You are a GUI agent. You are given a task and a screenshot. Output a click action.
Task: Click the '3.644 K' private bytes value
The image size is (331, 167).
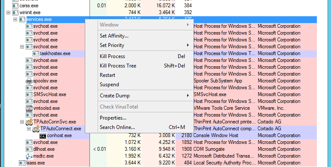tap(133, 163)
